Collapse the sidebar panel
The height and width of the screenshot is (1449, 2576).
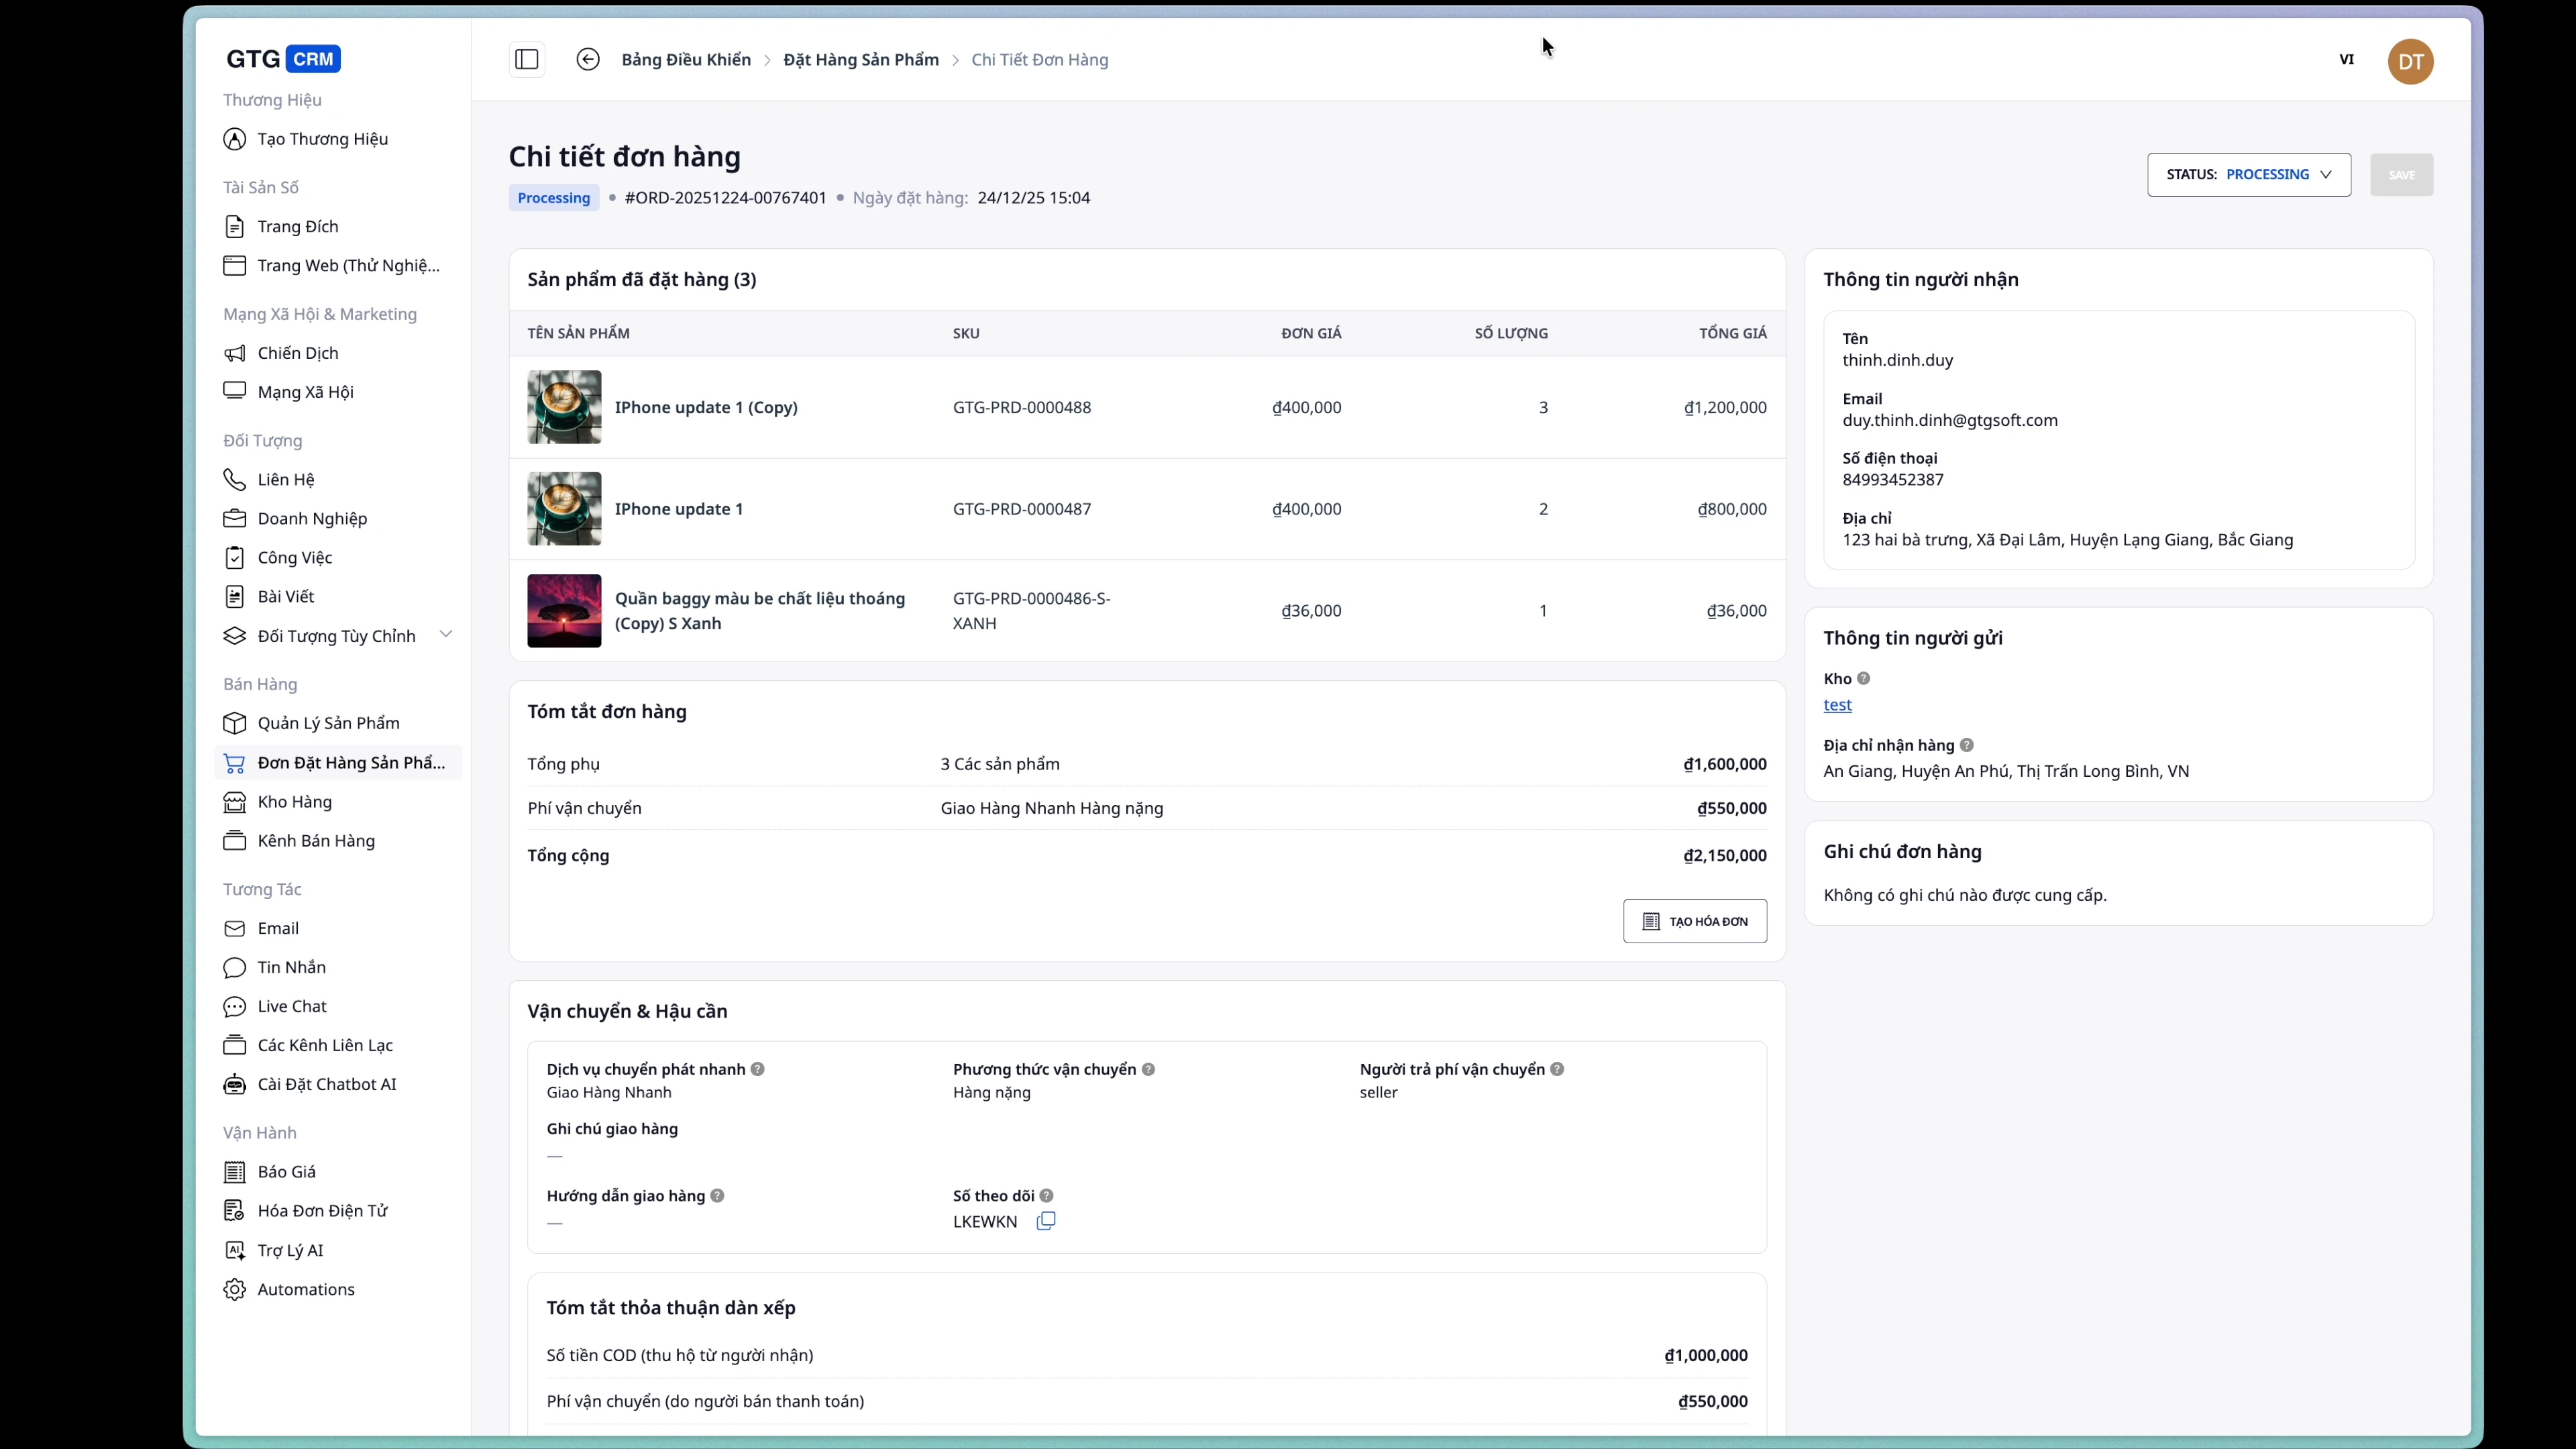pyautogui.click(x=526, y=59)
